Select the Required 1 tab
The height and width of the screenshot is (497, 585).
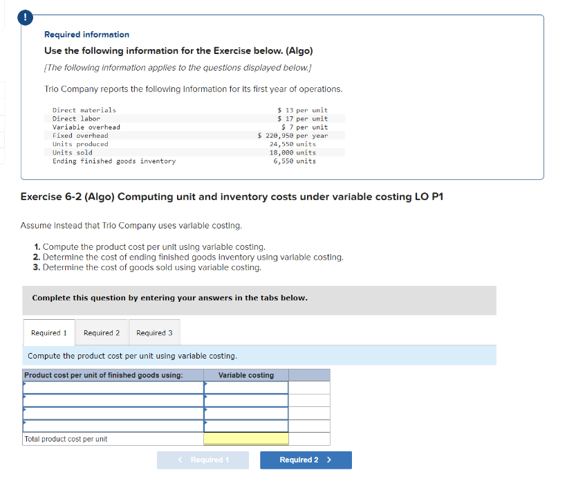coord(48,332)
